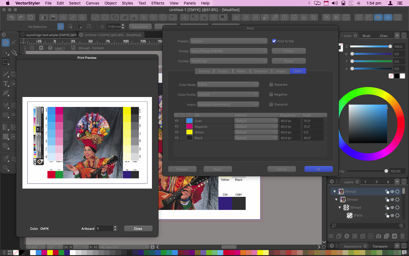Select the Zoom magnifier tool
This screenshot has height=256, width=409.
[x=6, y=168]
